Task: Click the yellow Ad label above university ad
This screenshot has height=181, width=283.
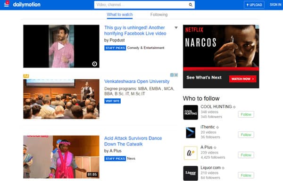Action: (26, 76)
